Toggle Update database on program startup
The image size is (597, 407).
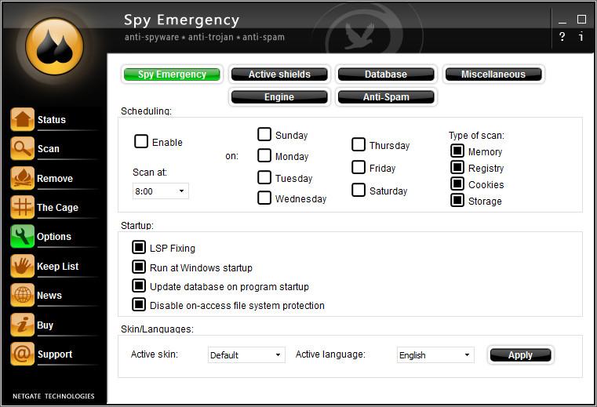(x=139, y=285)
